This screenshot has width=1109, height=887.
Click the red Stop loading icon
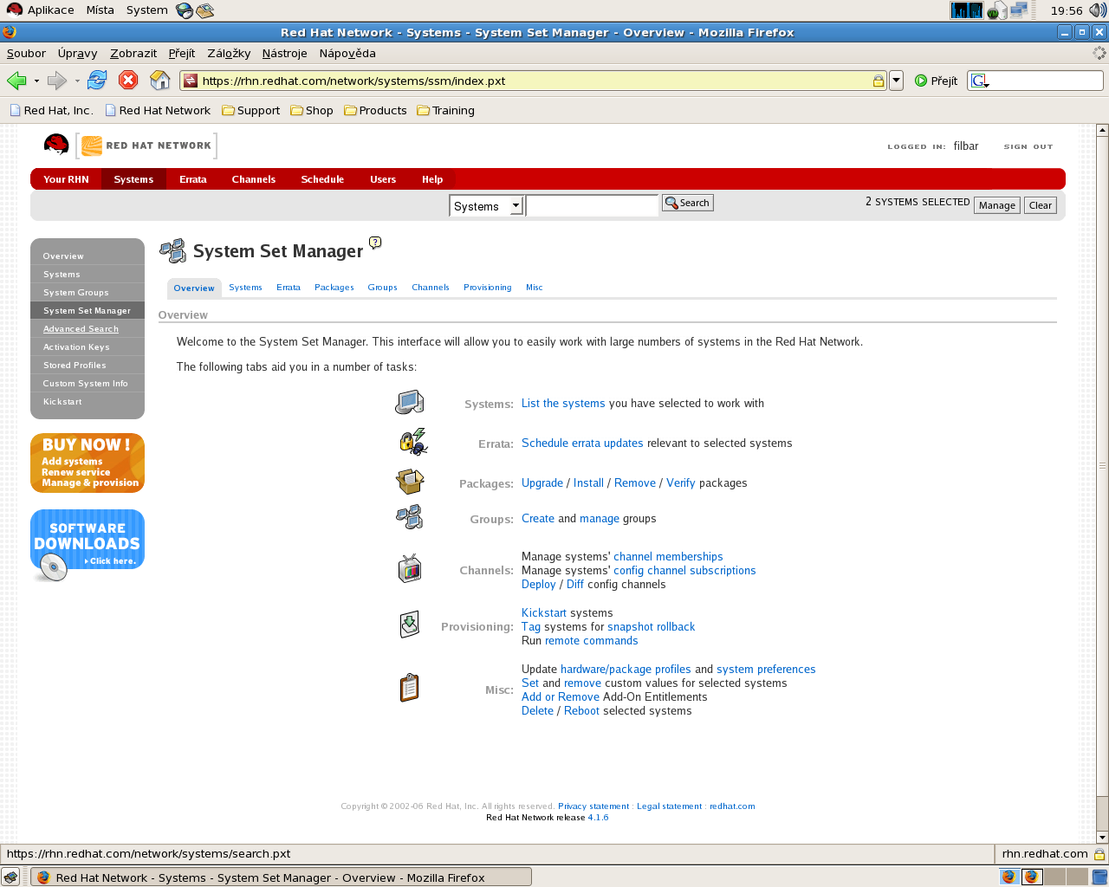128,81
